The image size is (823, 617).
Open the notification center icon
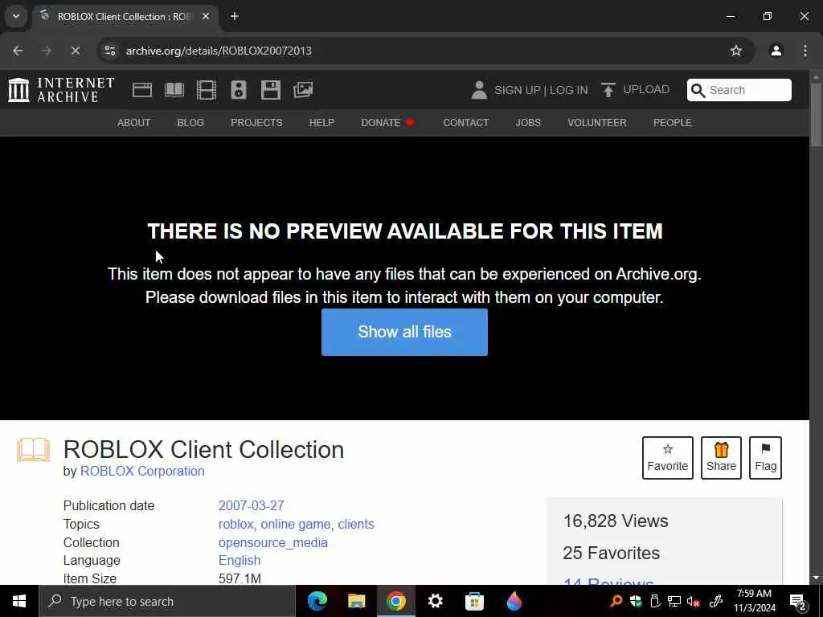point(798,601)
